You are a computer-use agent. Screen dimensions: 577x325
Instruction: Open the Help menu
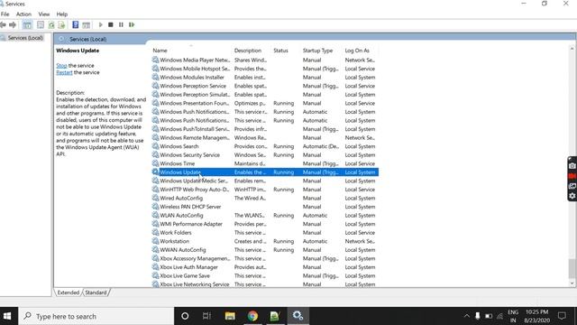[x=62, y=14]
